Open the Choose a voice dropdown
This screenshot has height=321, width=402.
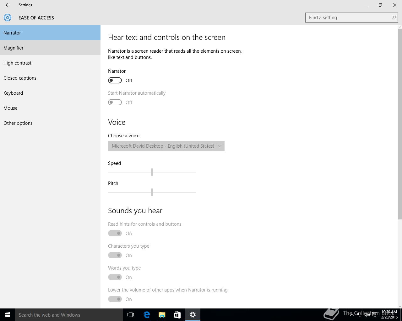pyautogui.click(x=166, y=146)
